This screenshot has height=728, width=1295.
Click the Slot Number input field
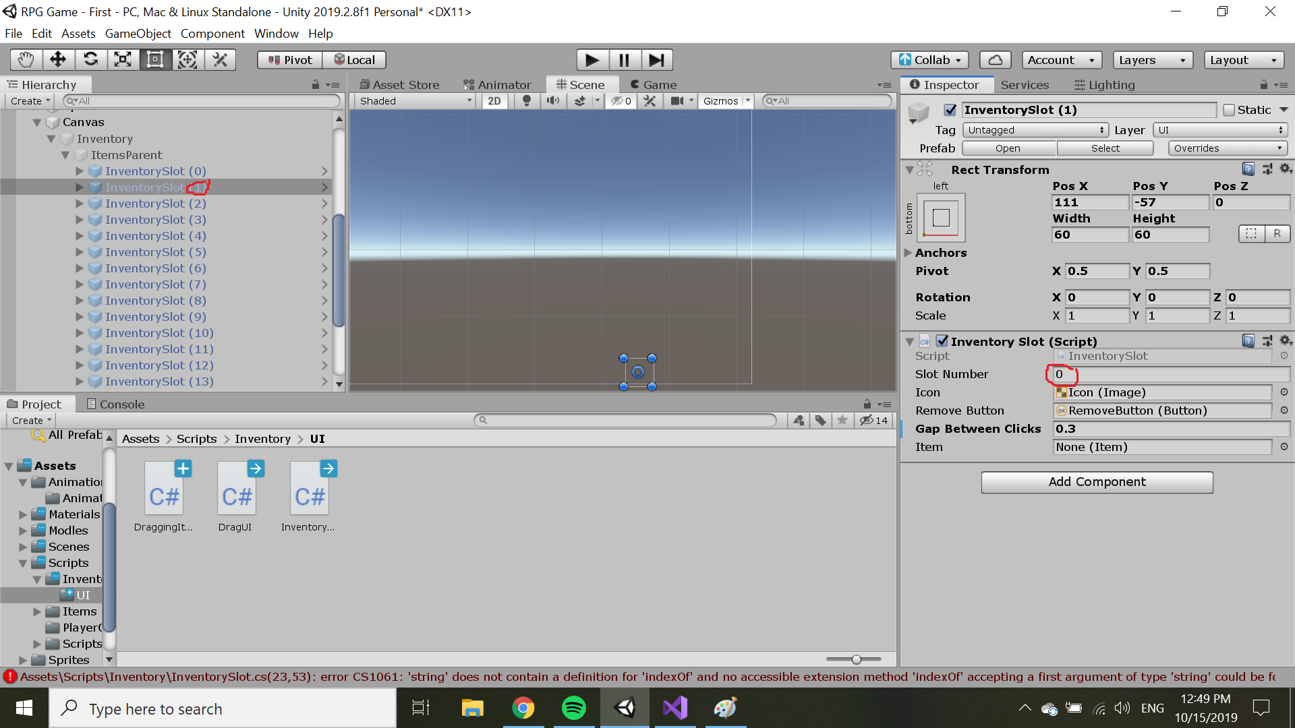pos(1170,374)
